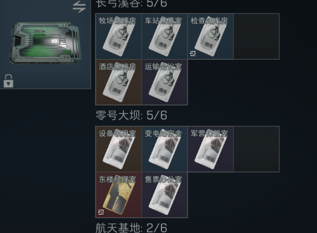Select the 运输会议室 keycard
Image resolution: width=317 pixels, height=233 pixels.
(165, 82)
